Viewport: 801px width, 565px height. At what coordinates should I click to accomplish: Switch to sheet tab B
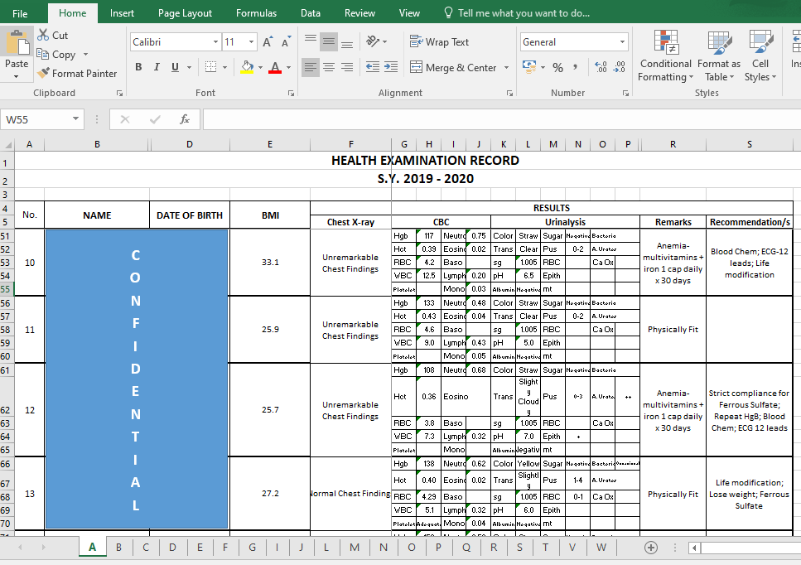tap(118, 548)
